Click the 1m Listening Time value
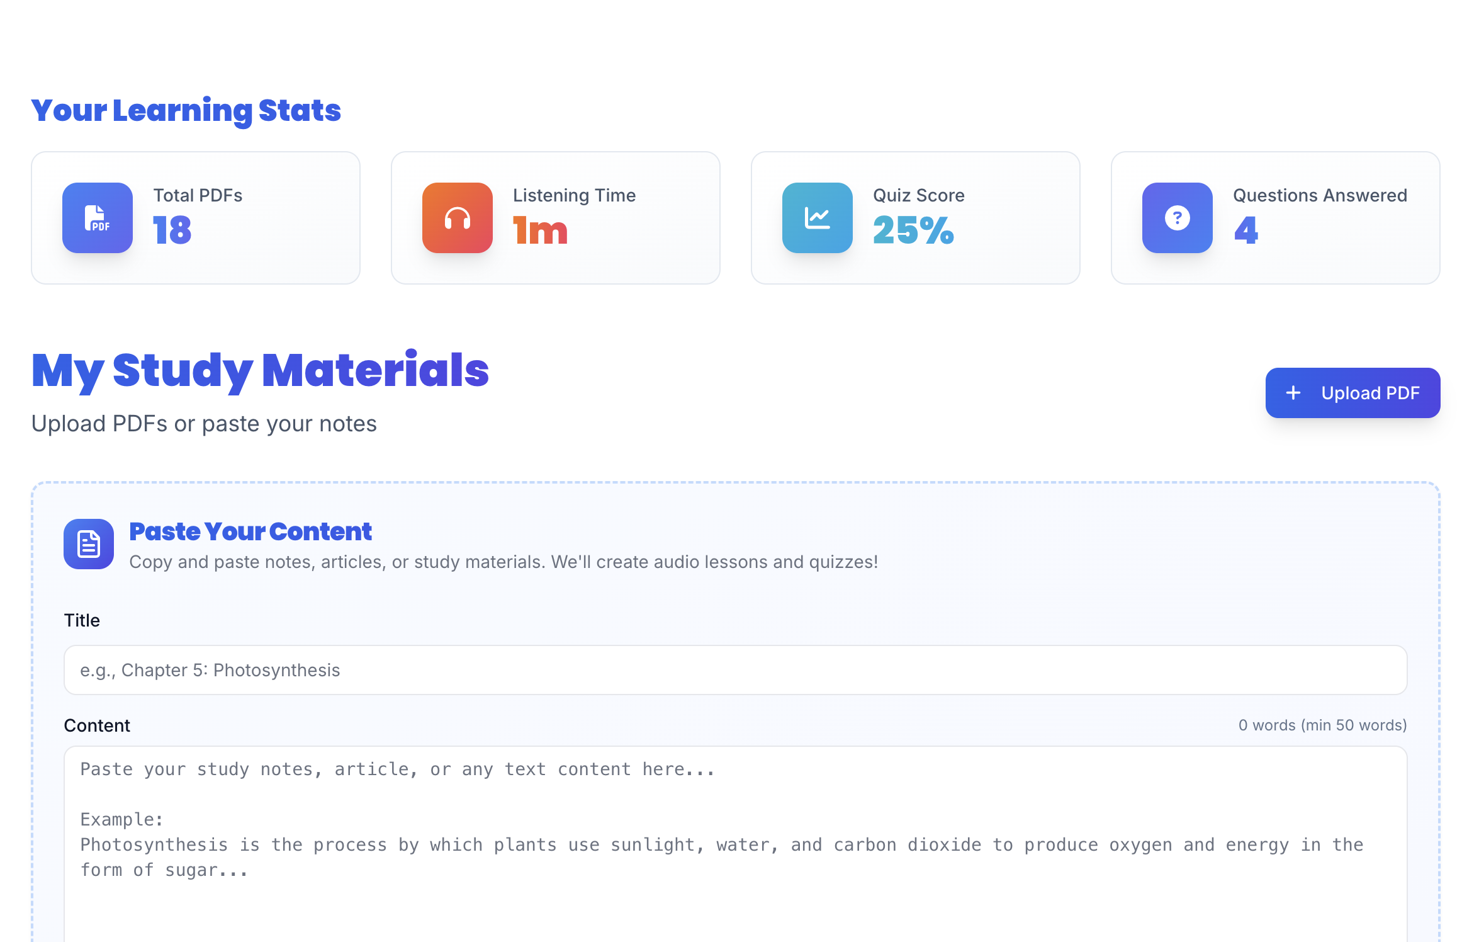 point(540,230)
